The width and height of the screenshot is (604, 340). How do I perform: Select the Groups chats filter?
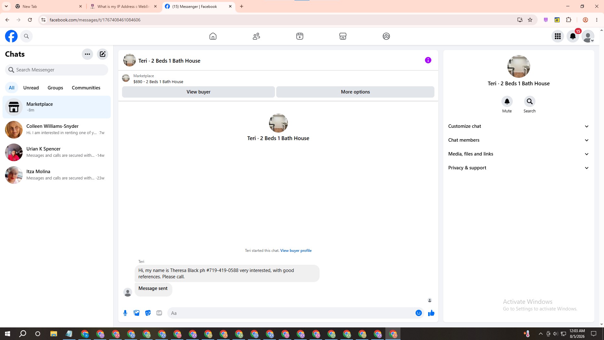pyautogui.click(x=55, y=88)
